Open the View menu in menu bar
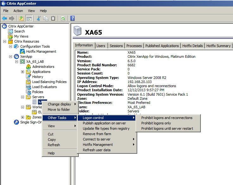The image size is (233, 185). [x=31, y=11]
